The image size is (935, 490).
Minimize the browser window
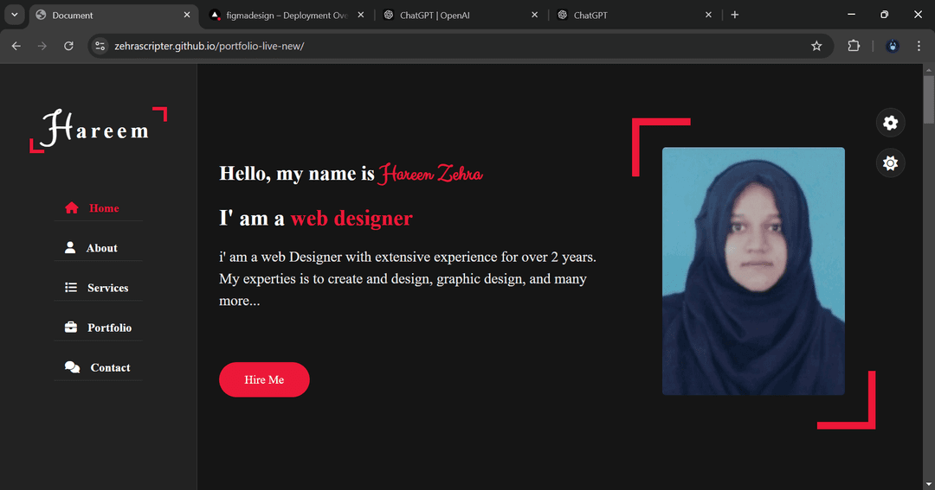click(852, 15)
